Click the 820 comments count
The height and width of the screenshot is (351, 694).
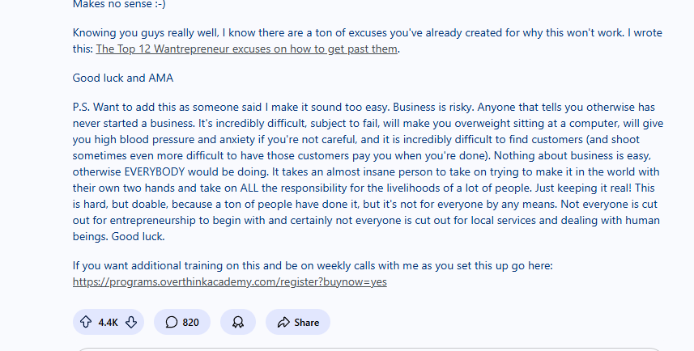tap(190, 322)
